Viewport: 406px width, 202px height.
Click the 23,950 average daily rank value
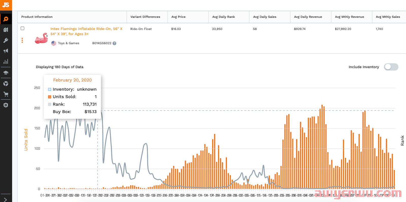point(217,29)
